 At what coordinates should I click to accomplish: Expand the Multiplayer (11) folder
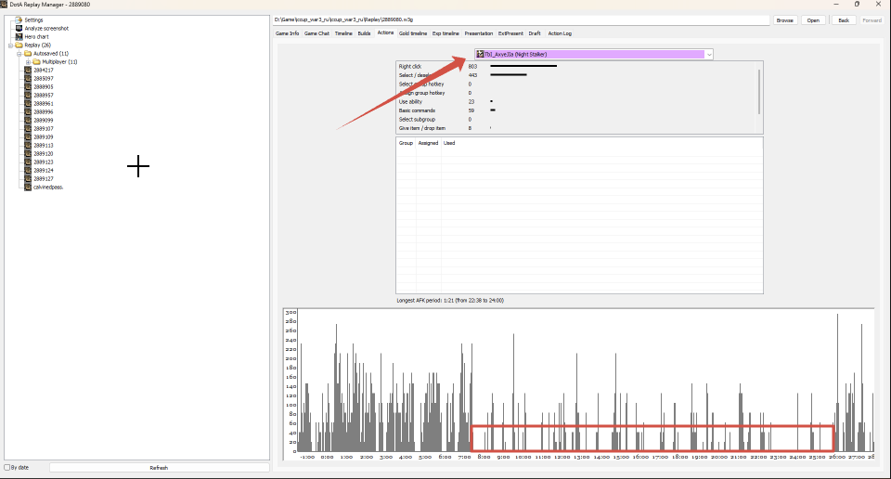coord(28,62)
